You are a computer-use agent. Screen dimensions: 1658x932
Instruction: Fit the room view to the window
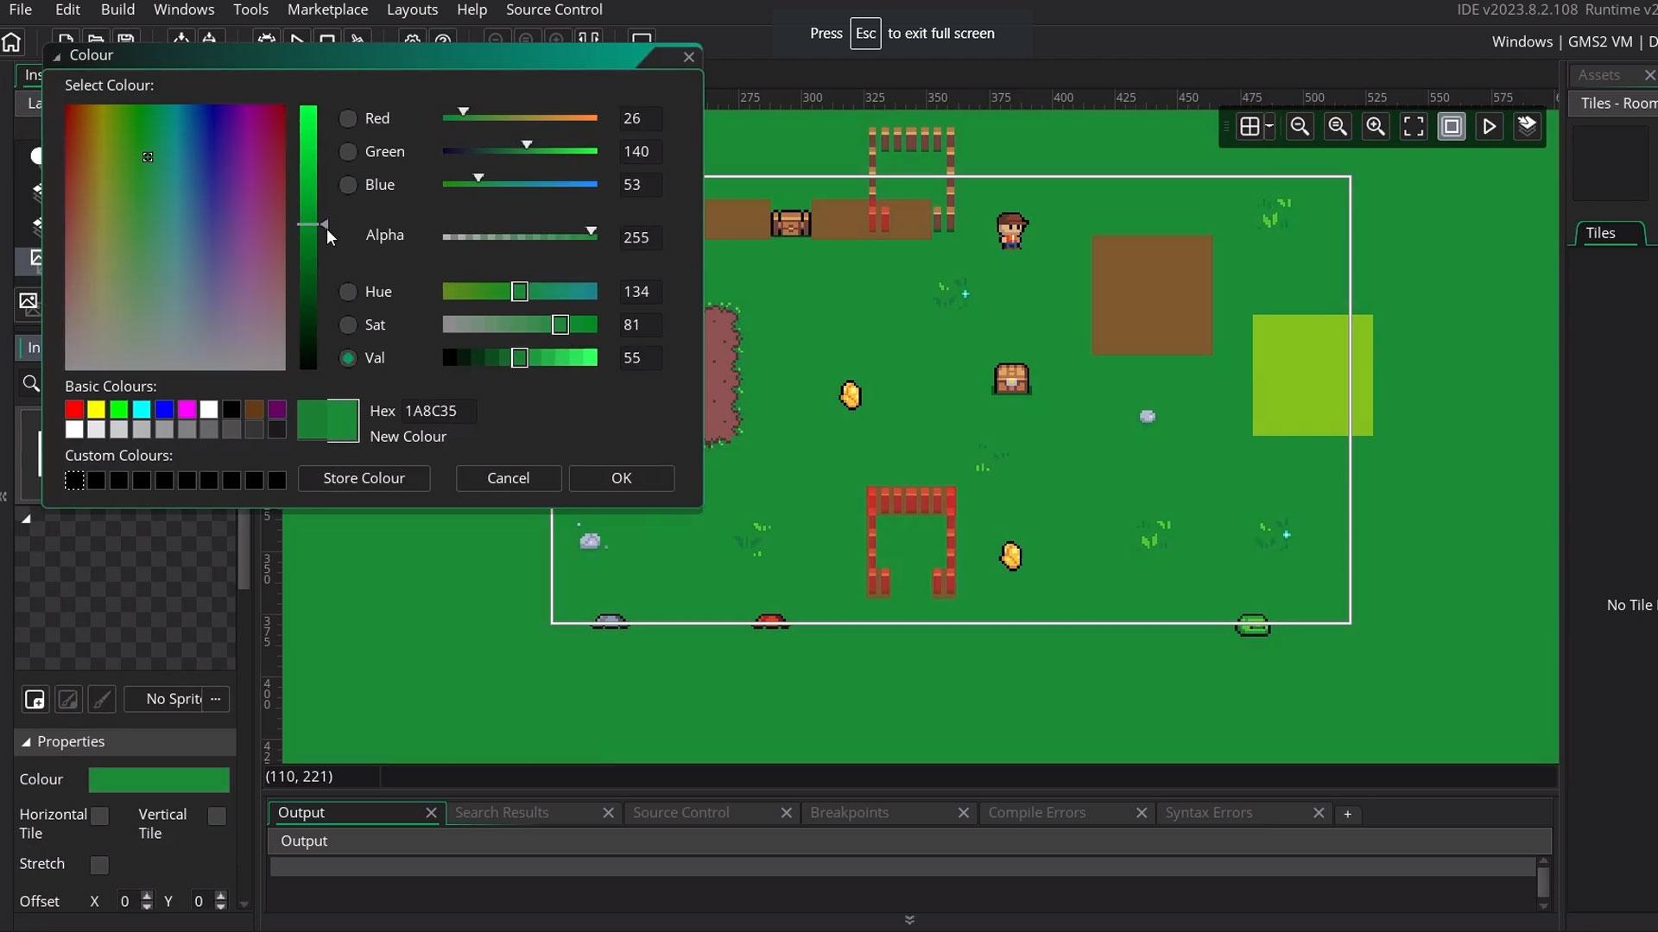tap(1414, 126)
